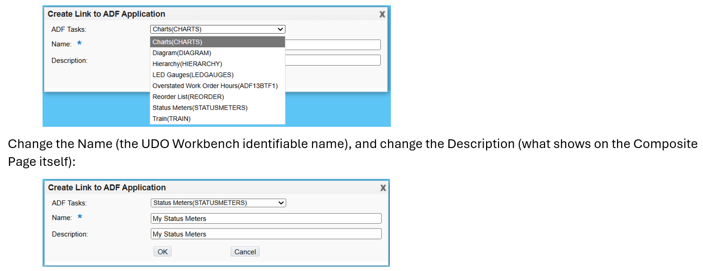Collapse the ADF Tasks combo box showing Charts(CHARTS)
Image resolution: width=703 pixels, height=271 pixels.
pos(217,29)
